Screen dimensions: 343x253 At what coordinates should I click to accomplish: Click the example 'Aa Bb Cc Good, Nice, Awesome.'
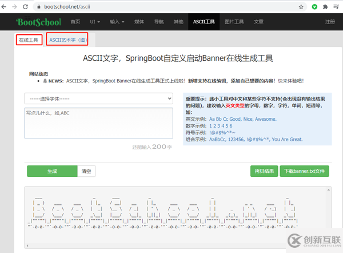243,119
